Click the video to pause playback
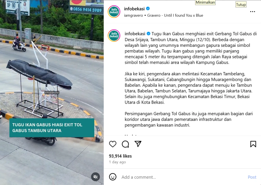261x185 pixels. tap(52, 92)
